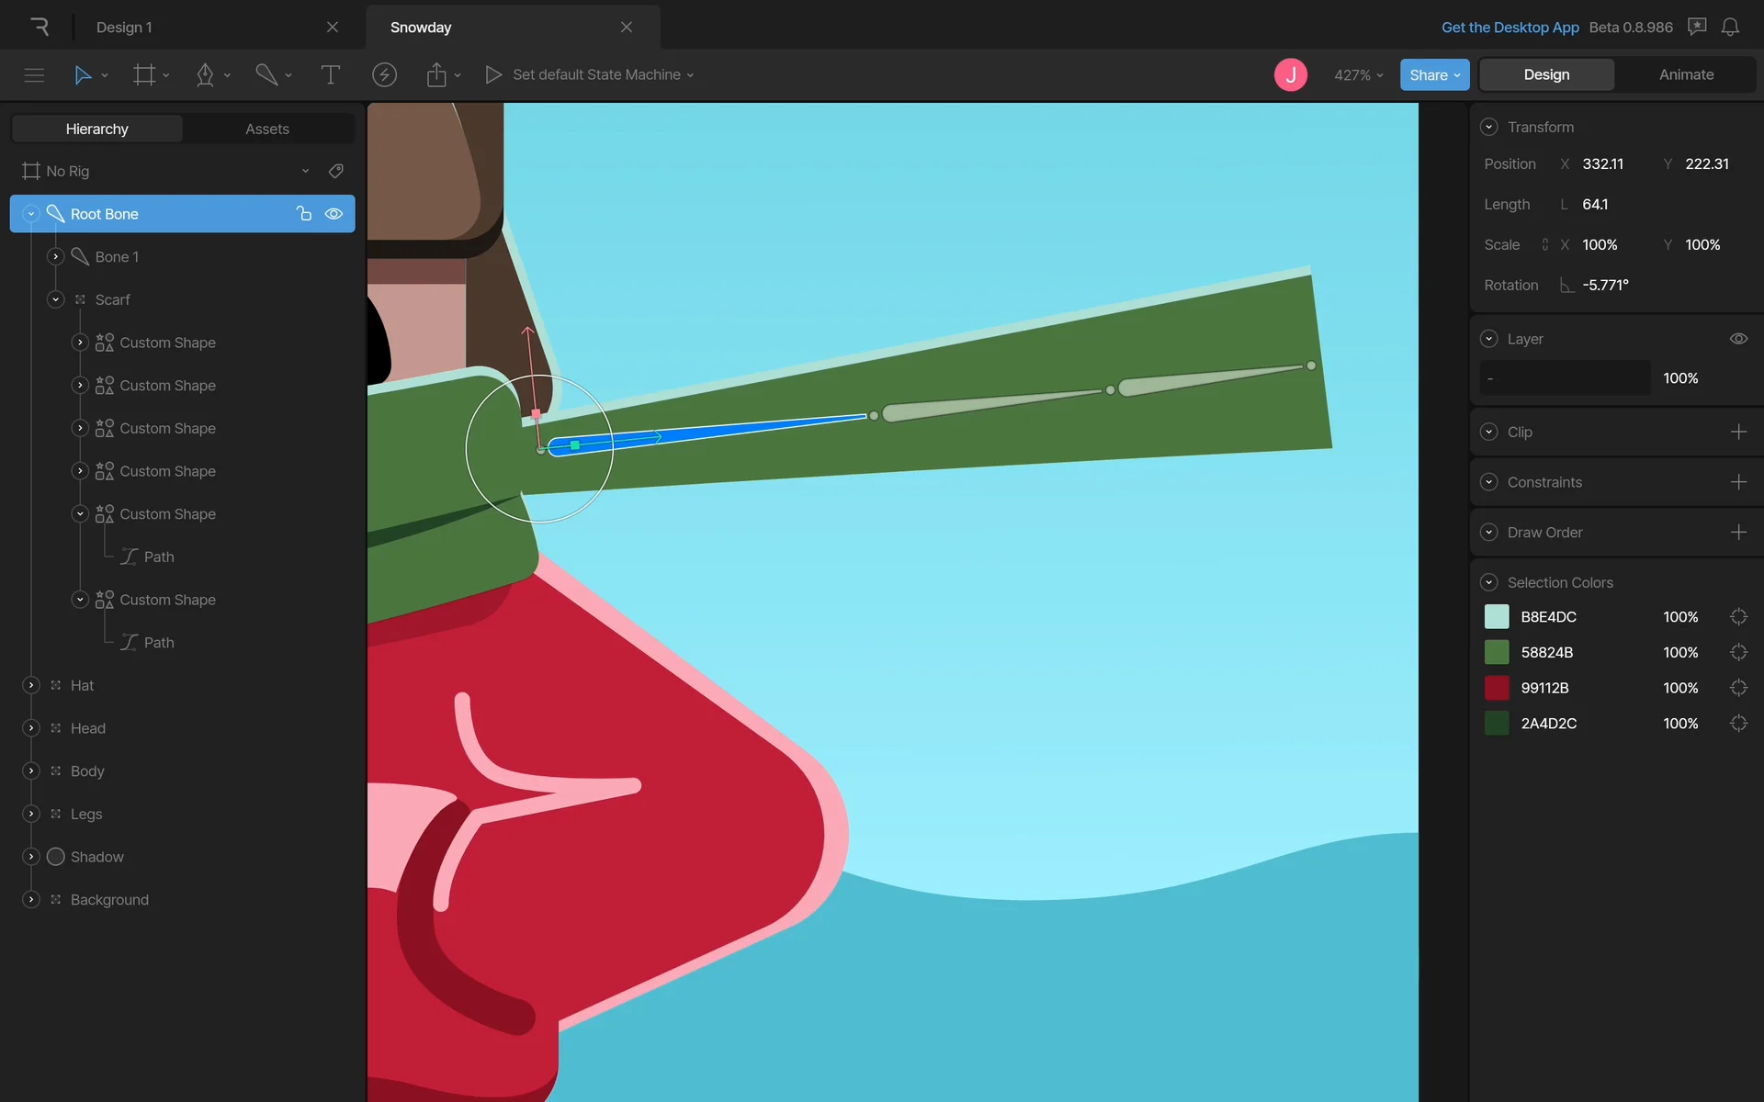The width and height of the screenshot is (1764, 1102).
Task: Click the 99112B red color swatch
Action: pyautogui.click(x=1497, y=688)
